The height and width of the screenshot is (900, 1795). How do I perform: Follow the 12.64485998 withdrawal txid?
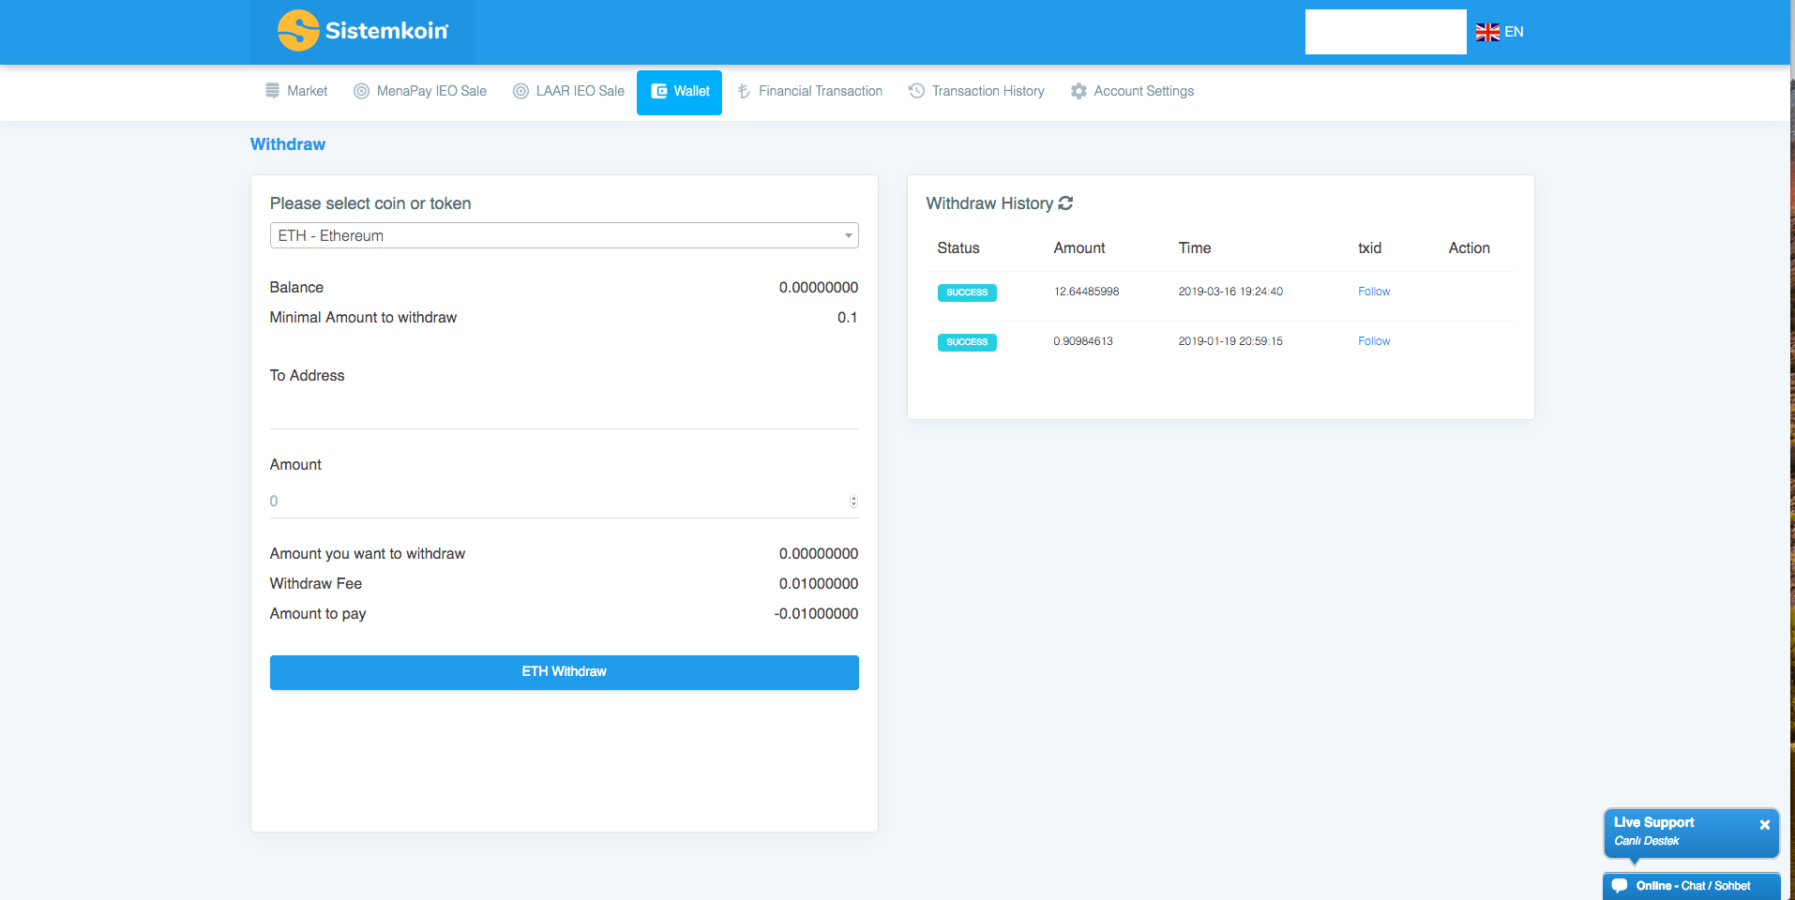[1373, 292]
